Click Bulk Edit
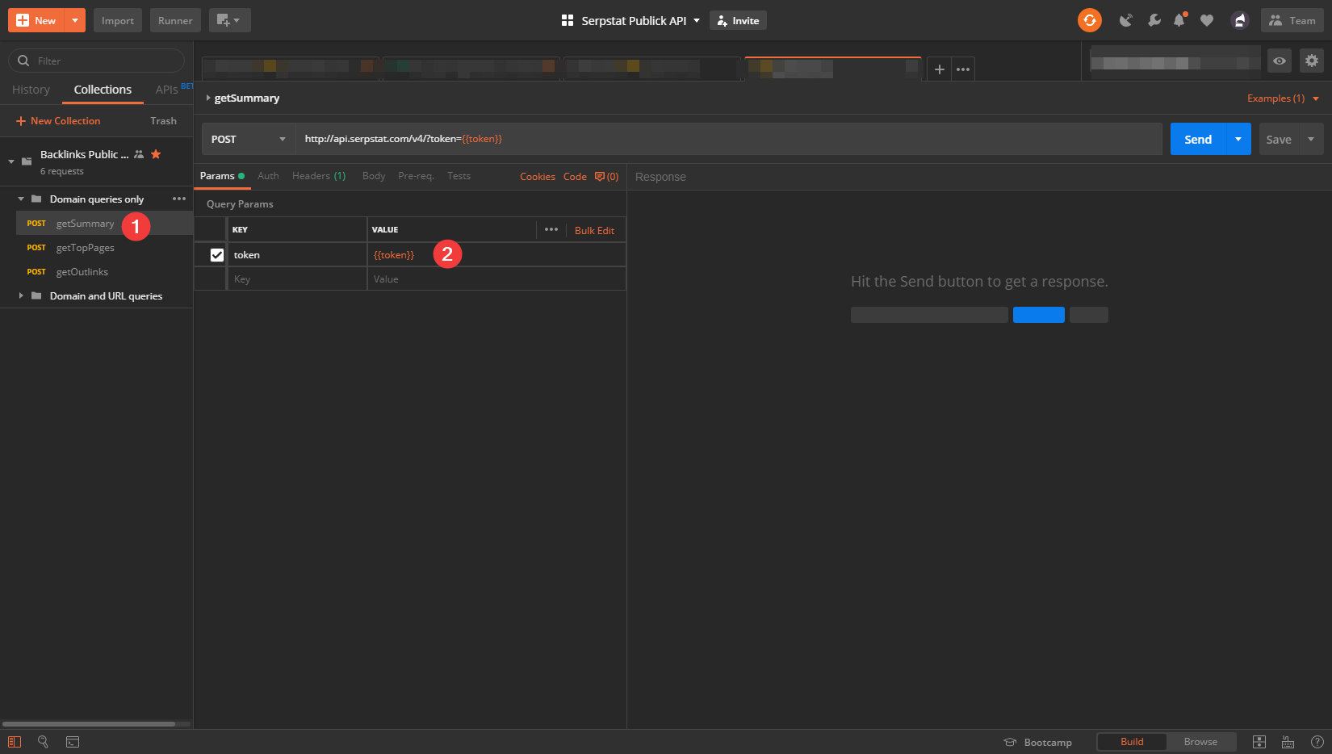 pyautogui.click(x=594, y=230)
